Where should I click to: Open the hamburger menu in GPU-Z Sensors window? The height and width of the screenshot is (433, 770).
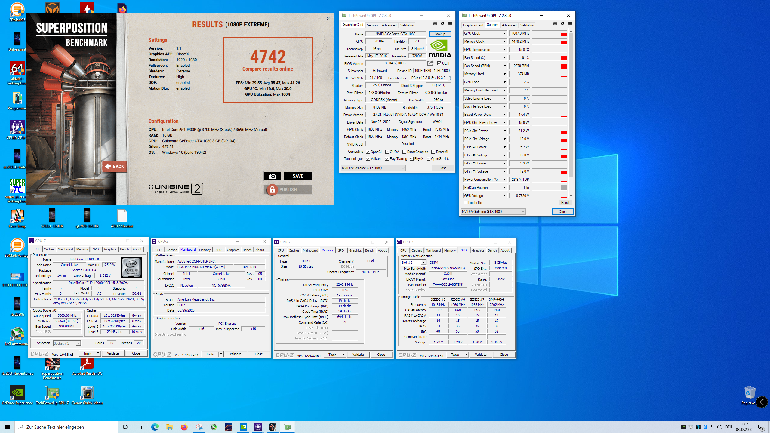point(570,23)
